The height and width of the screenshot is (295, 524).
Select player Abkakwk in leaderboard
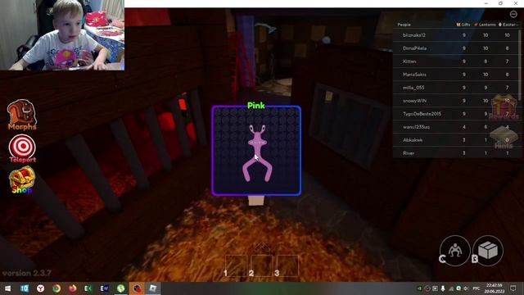pyautogui.click(x=456, y=140)
